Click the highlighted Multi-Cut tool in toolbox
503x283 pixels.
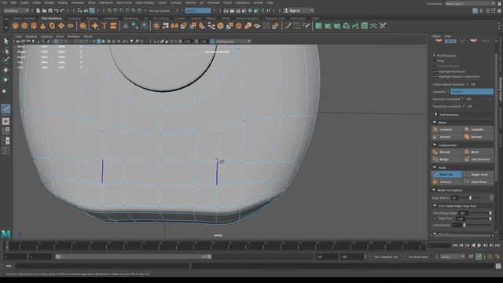tap(6, 108)
